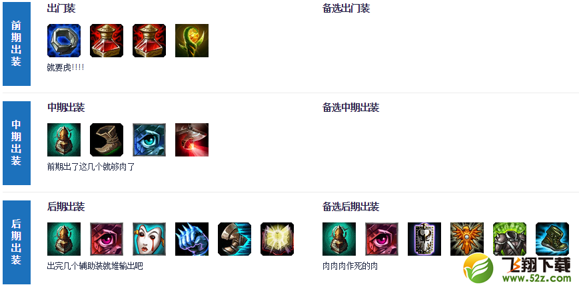Select the white mask with red tears icon
579x291 pixels.
click(149, 239)
